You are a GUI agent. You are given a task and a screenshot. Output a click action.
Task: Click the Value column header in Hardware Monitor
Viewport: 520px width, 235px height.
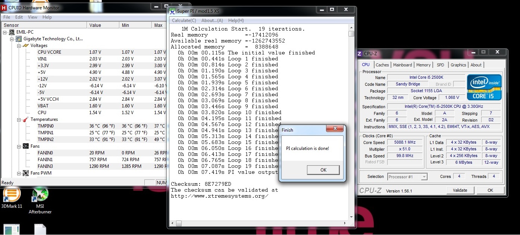point(103,25)
